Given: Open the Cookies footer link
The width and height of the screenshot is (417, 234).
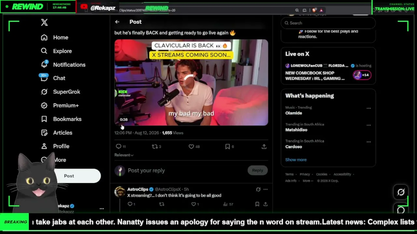Looking at the screenshot, I should pos(322,174).
